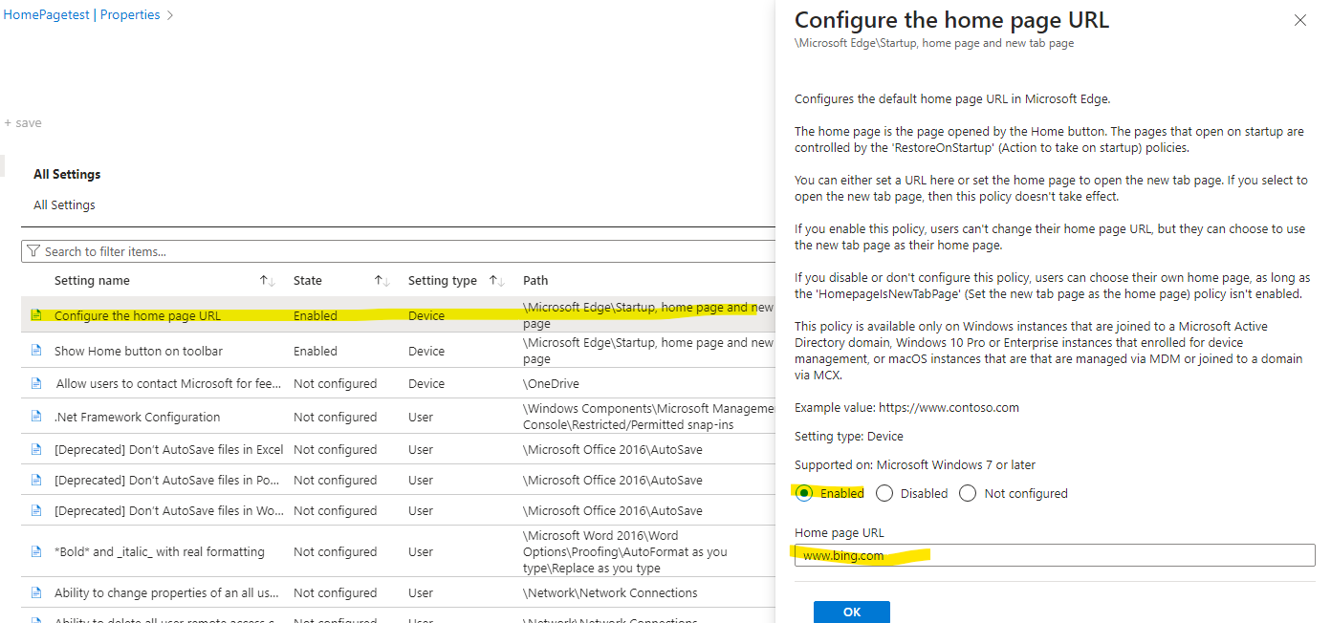Click All Settings bold heading
The height and width of the screenshot is (623, 1331).
click(67, 174)
